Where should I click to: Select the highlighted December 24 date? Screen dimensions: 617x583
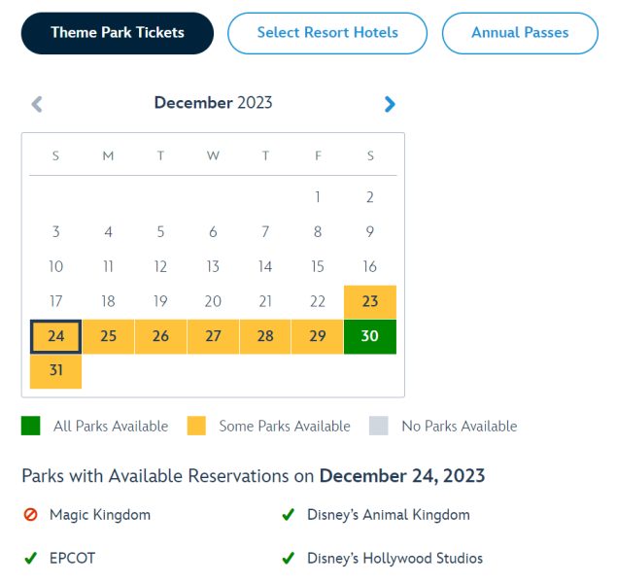56,336
